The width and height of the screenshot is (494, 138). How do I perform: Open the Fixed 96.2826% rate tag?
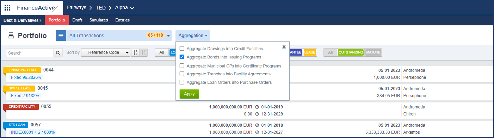26,77
